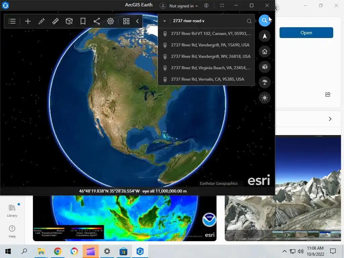
Task: Open notification center icon
Action: coord(333,251)
